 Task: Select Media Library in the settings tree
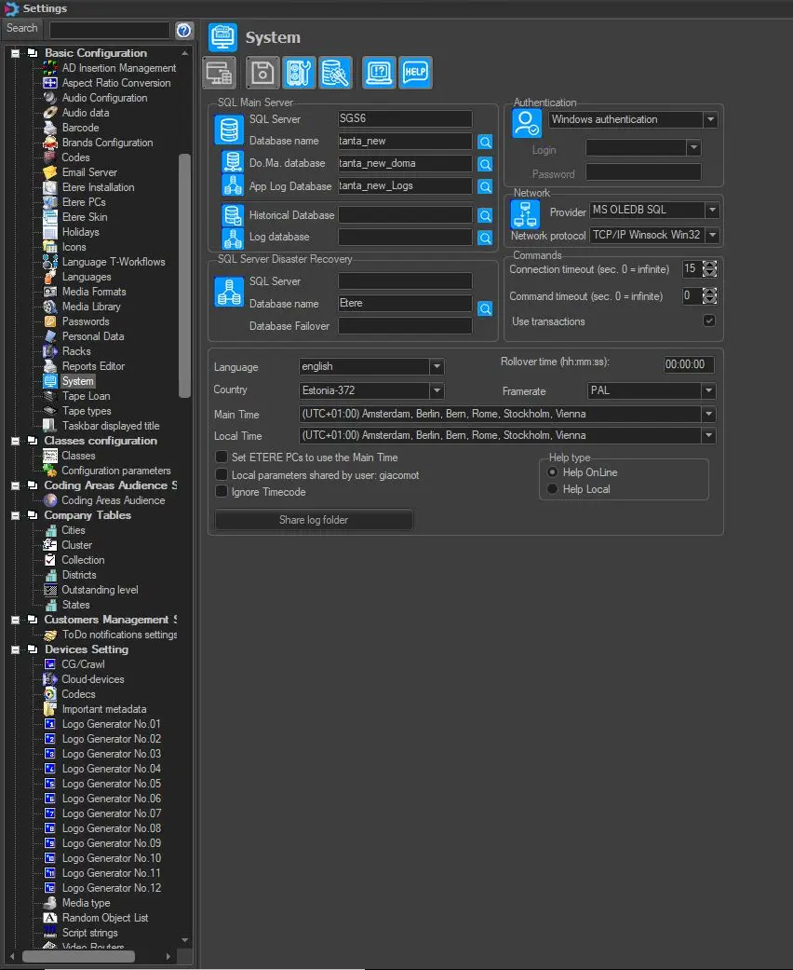[x=91, y=307]
